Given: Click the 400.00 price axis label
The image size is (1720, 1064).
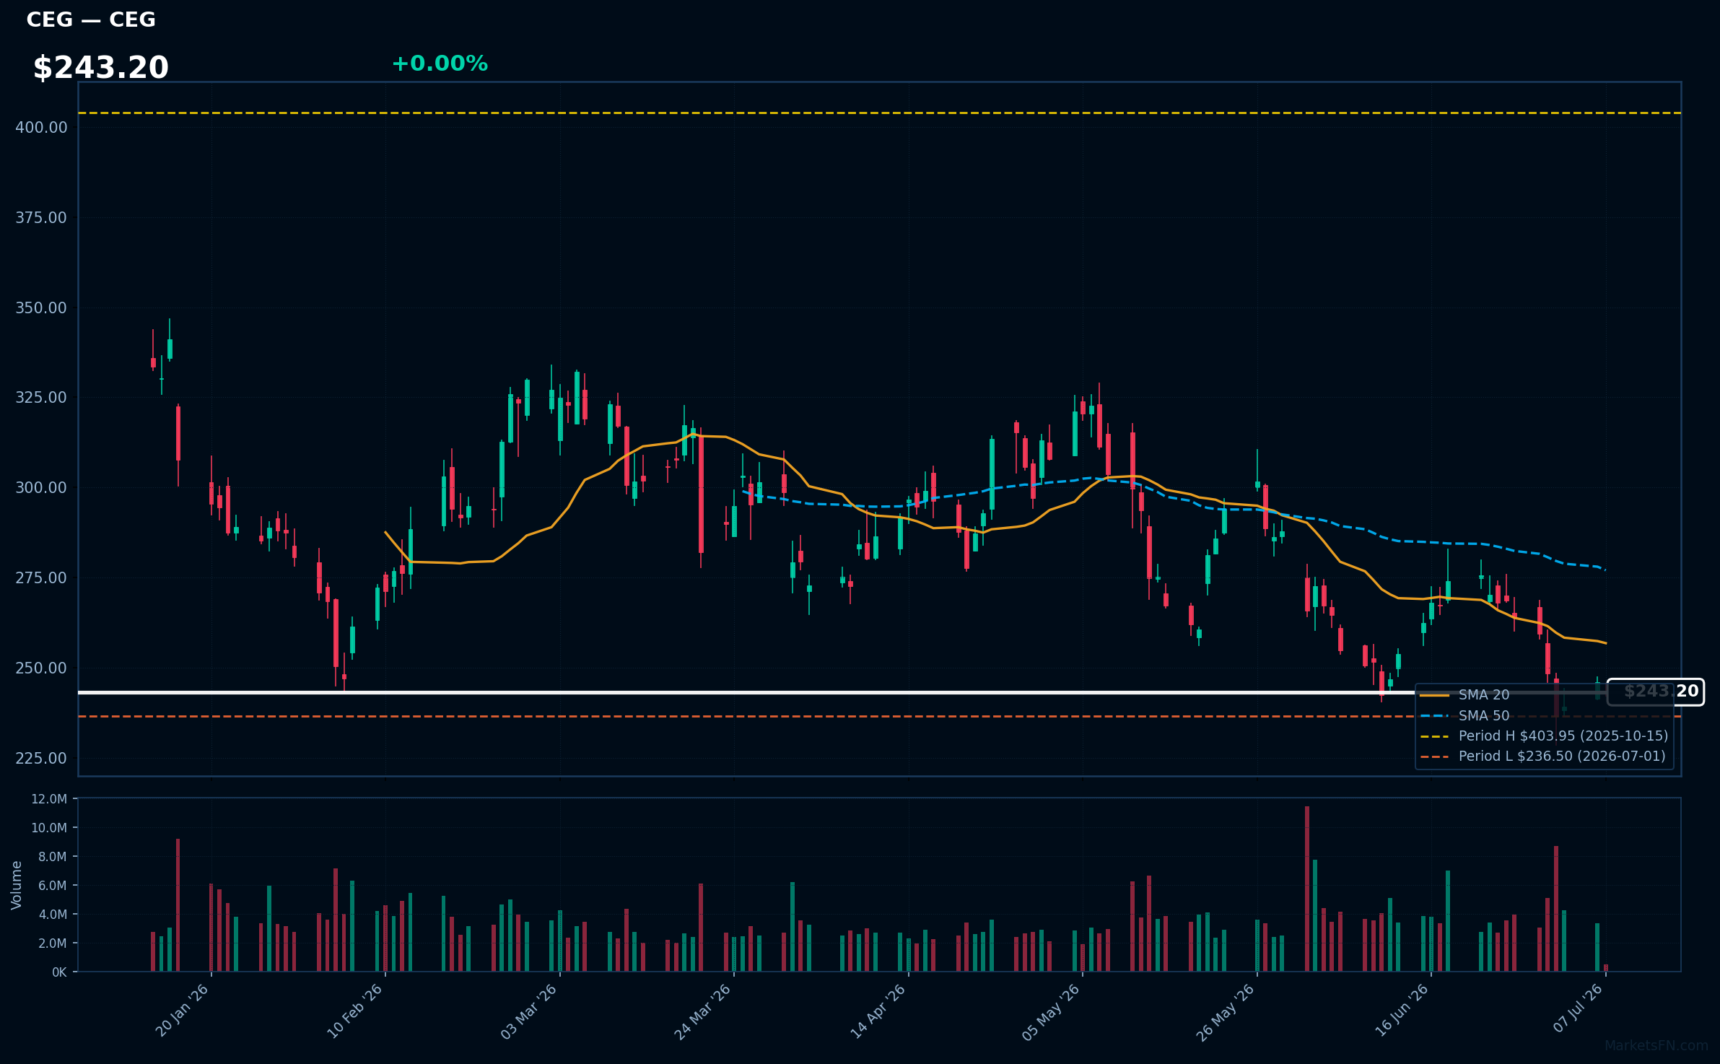Looking at the screenshot, I should pos(41,127).
